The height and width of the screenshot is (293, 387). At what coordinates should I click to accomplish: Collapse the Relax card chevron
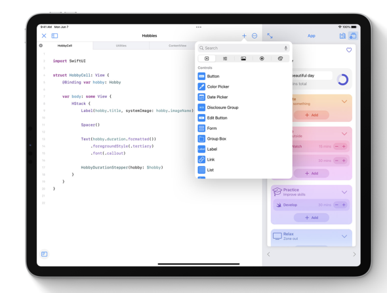(x=344, y=236)
